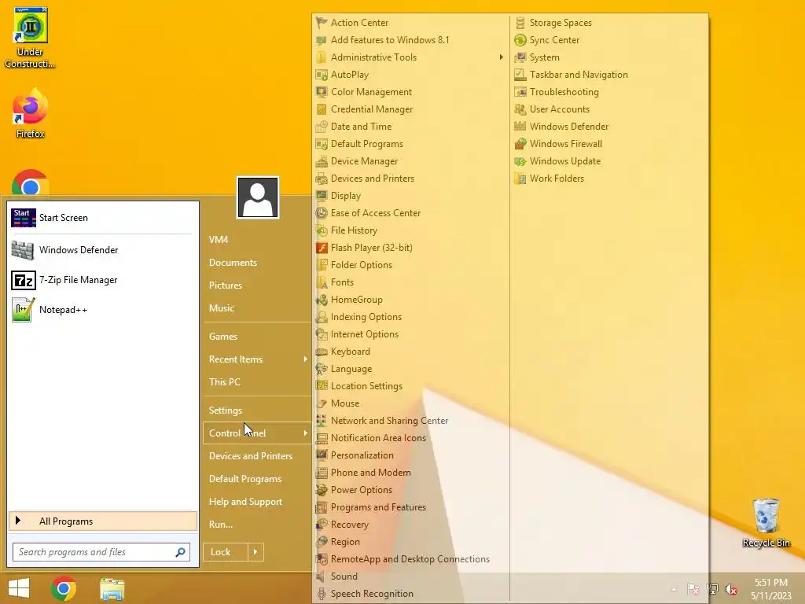Click the Lock button

click(x=226, y=552)
